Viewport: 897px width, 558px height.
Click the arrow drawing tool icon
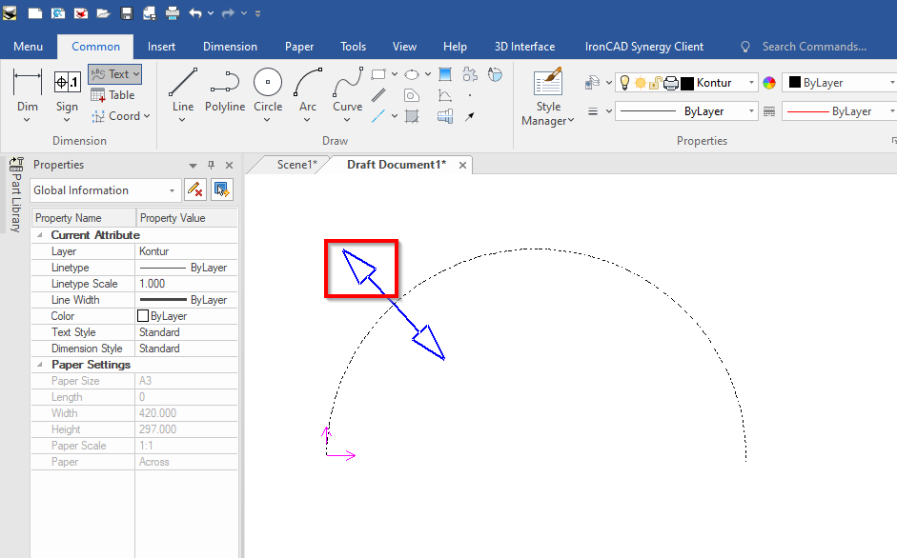[x=470, y=116]
